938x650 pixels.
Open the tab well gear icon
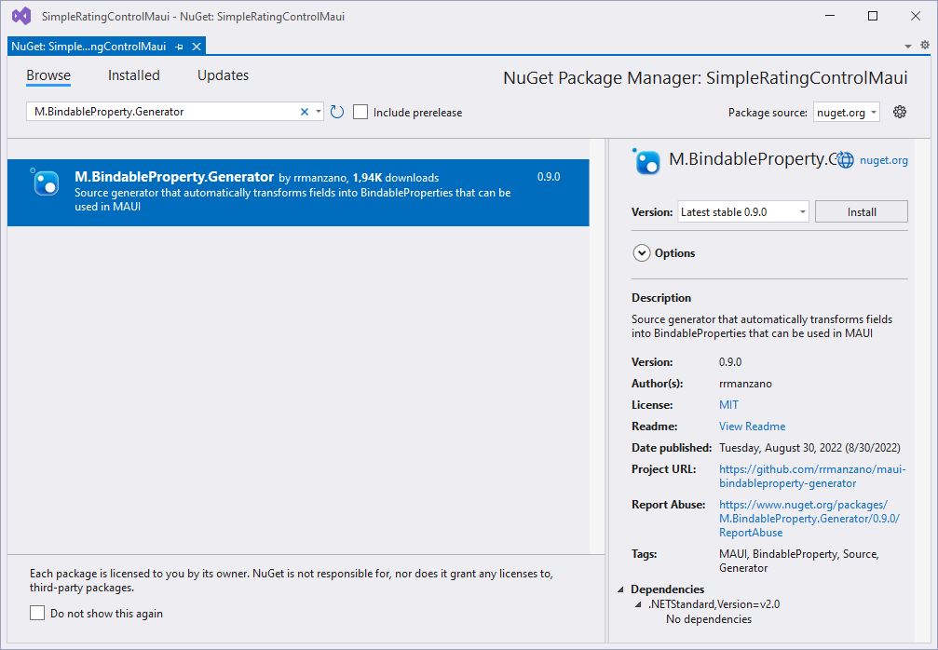pos(925,45)
